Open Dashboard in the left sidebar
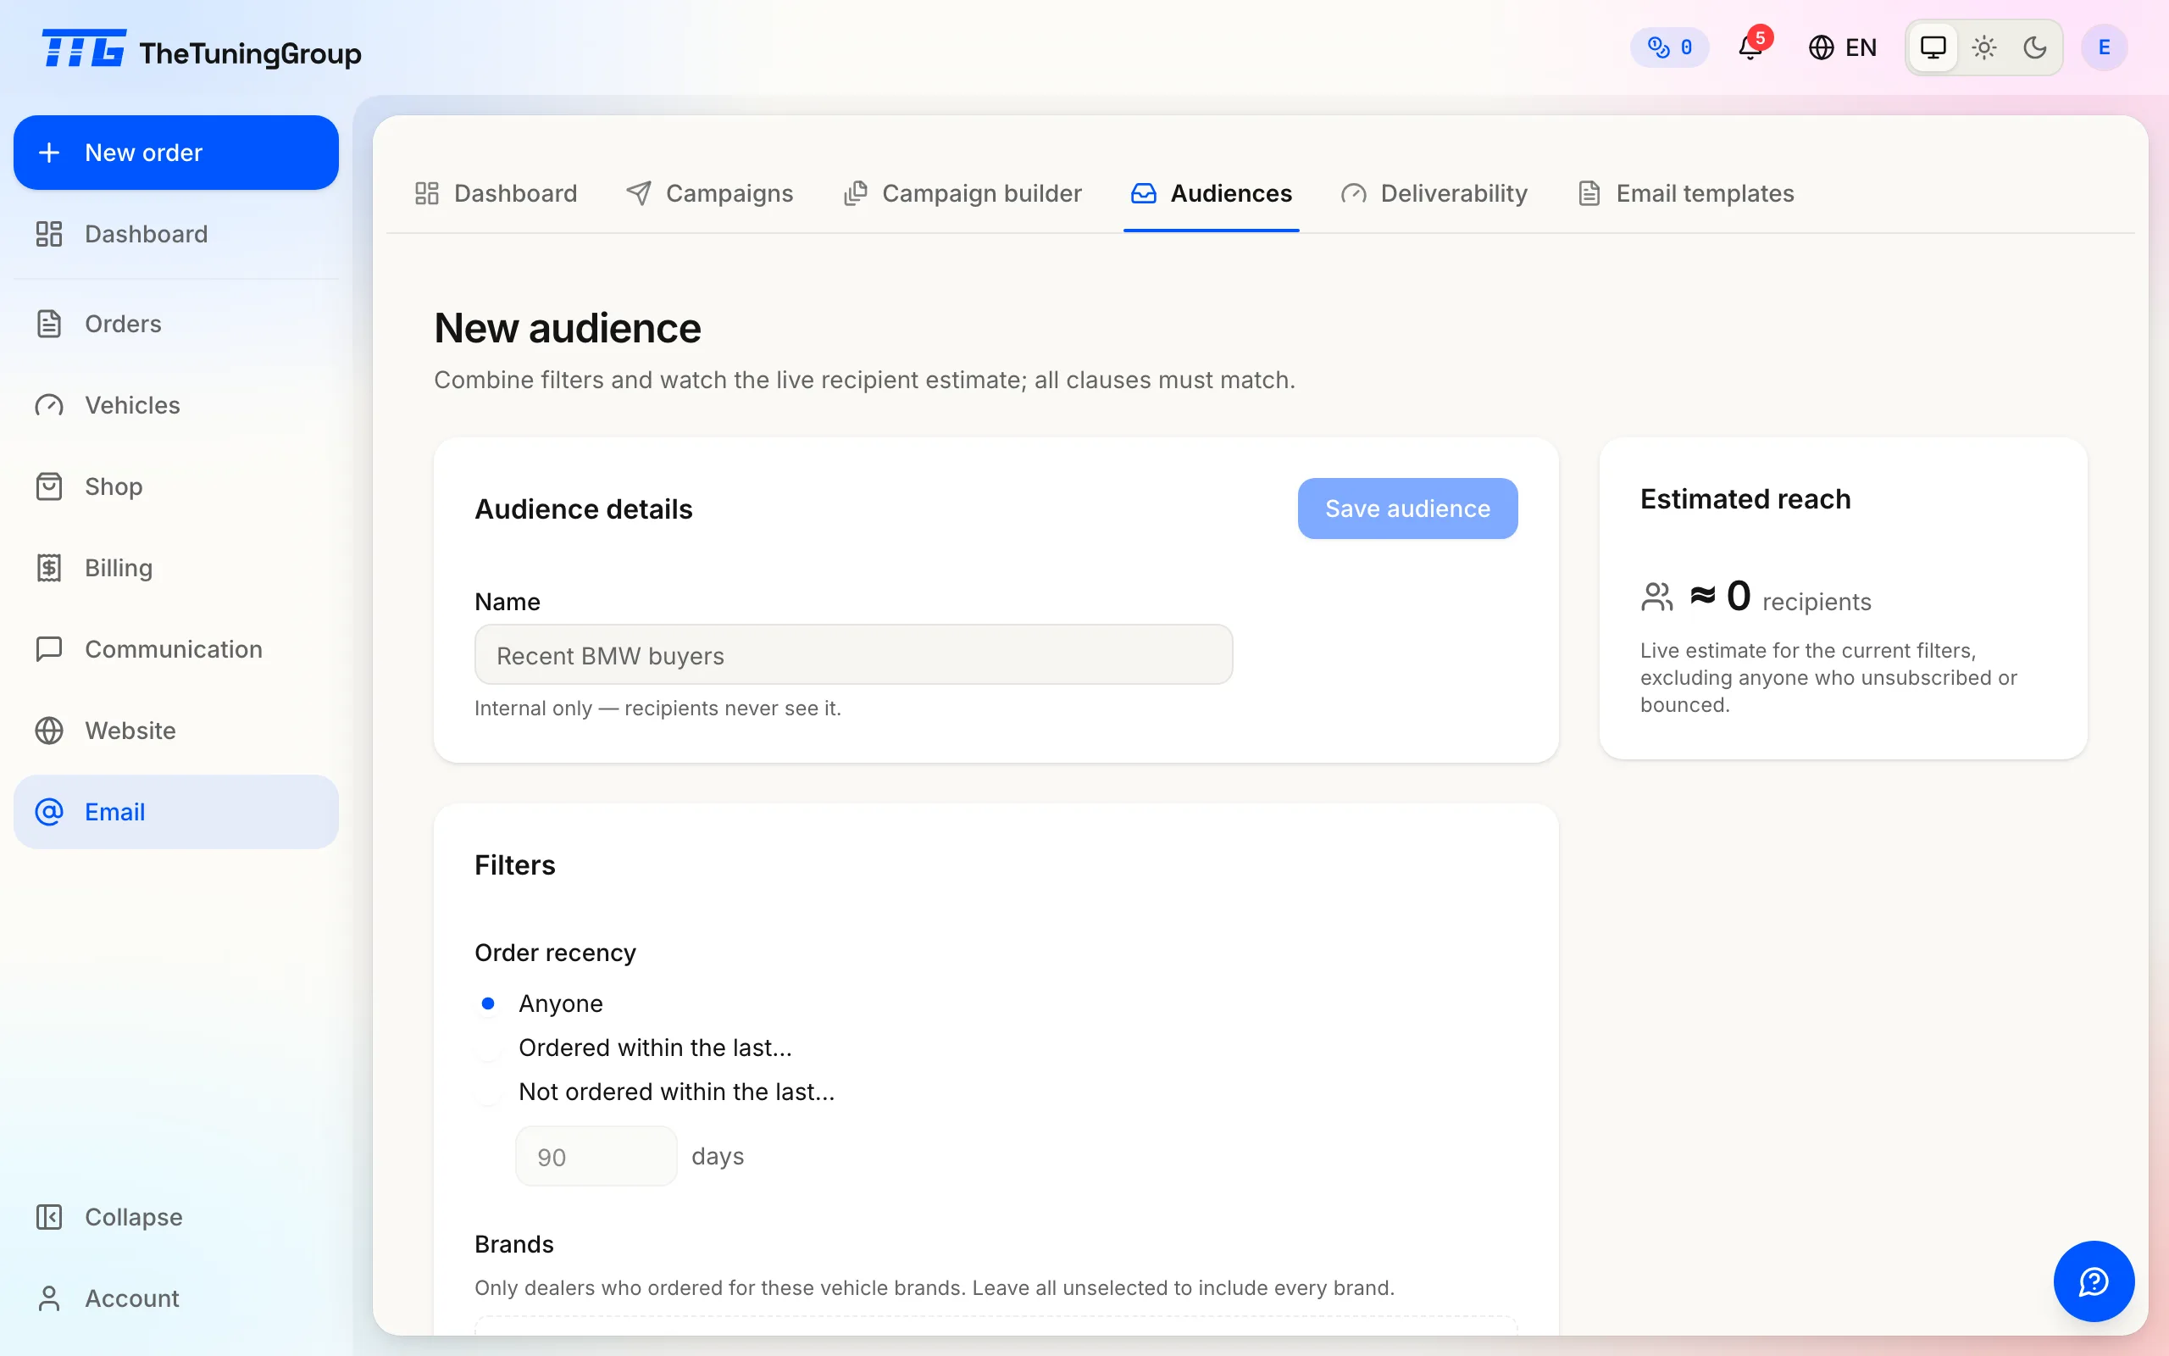 (175, 234)
